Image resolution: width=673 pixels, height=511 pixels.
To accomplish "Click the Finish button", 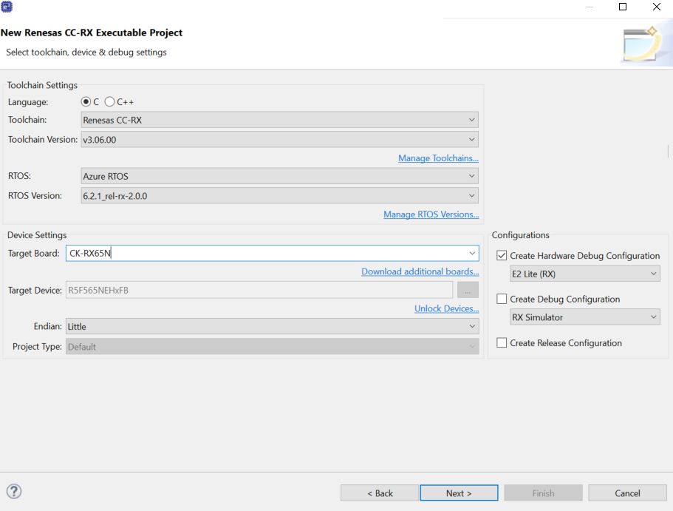I will [543, 493].
